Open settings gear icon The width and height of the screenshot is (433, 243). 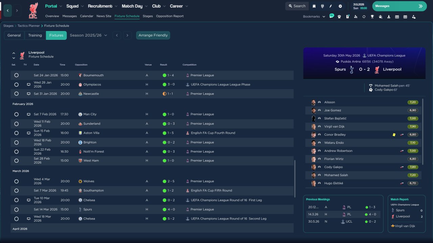tap(340, 6)
